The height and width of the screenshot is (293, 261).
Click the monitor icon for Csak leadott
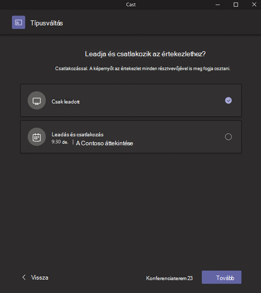pyautogui.click(x=37, y=100)
